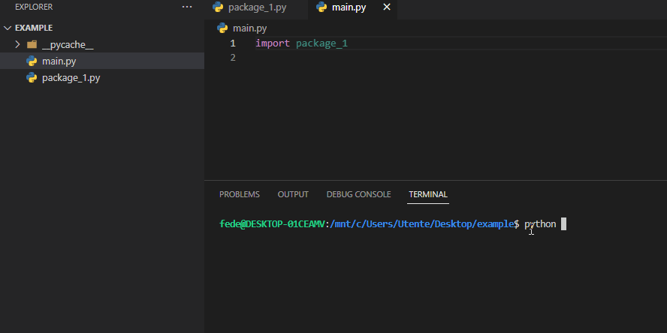Click the Python icon on package_1.py editor tab
The height and width of the screenshot is (333, 667).
click(x=218, y=7)
